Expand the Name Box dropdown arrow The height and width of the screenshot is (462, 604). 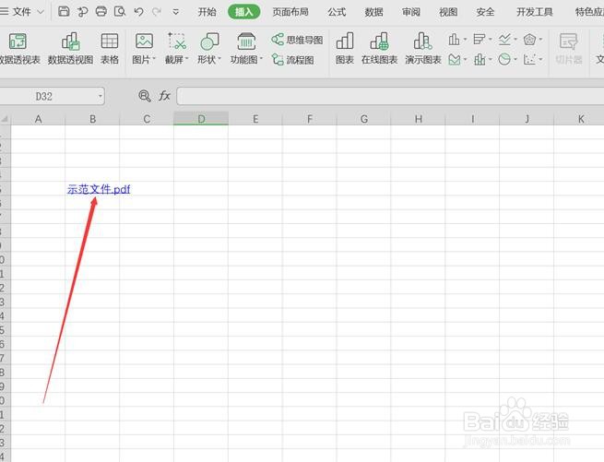pyautogui.click(x=101, y=96)
